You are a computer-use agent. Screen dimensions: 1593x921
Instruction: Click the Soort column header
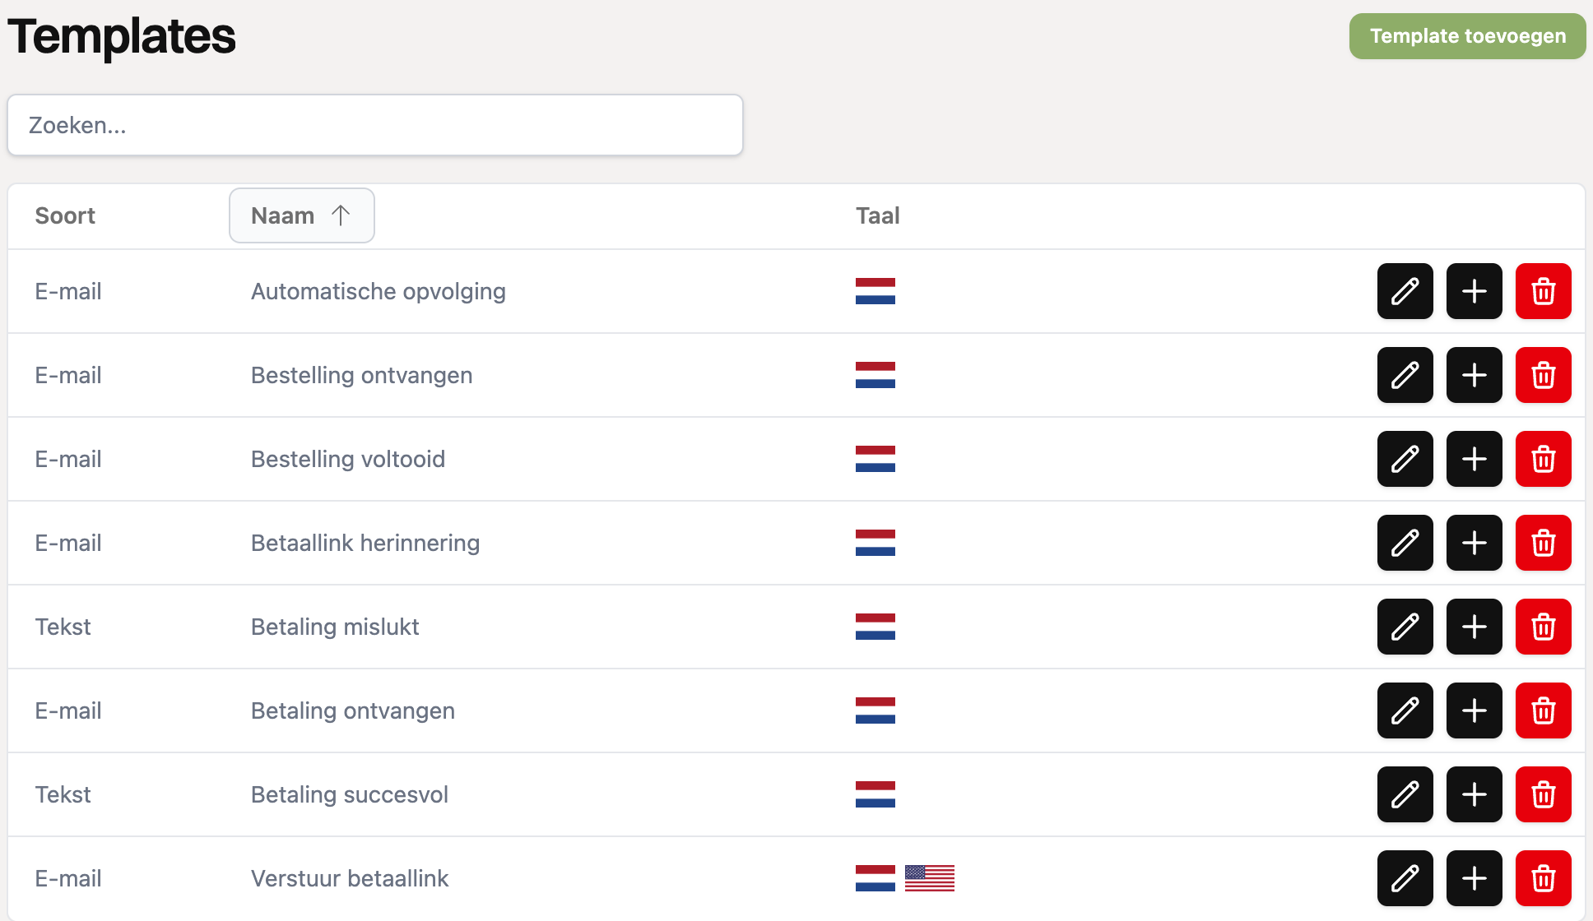coord(65,215)
